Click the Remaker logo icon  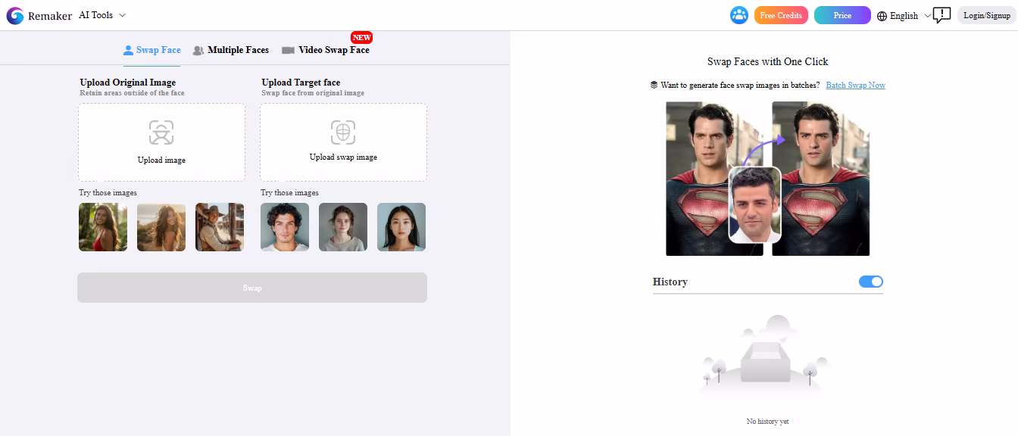pyautogui.click(x=15, y=15)
